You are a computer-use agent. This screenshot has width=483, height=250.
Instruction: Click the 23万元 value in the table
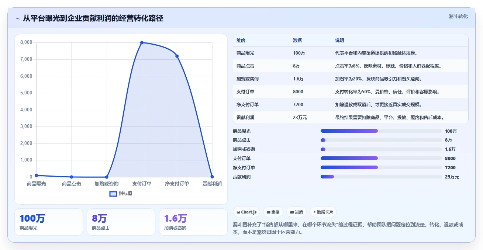pyautogui.click(x=300, y=118)
